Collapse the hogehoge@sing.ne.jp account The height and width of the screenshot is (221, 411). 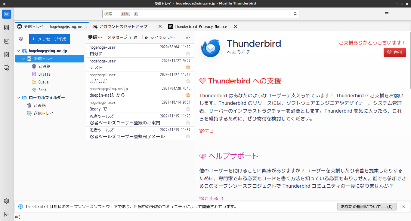pyautogui.click(x=19, y=51)
